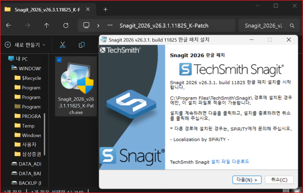Select the Snagit_2026 K-Patch.exe installer thumbnail
Viewport: 303px width, 193px height.
pos(77,78)
